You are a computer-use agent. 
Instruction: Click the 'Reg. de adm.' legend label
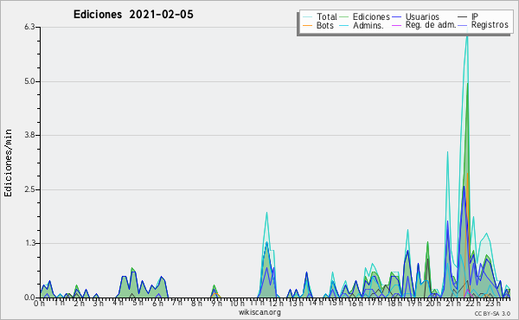tap(431, 25)
